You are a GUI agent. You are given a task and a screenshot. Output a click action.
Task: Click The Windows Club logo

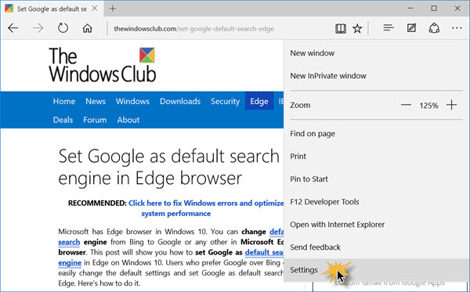[103, 64]
